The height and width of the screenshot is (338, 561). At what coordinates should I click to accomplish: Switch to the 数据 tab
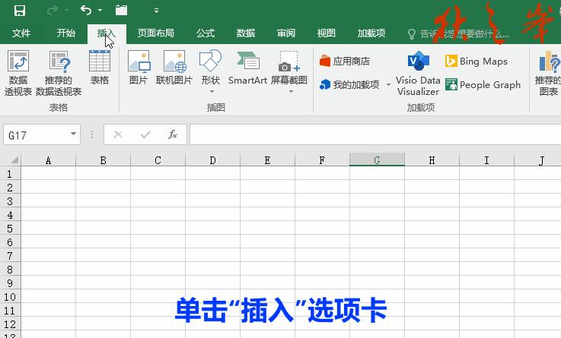click(x=245, y=33)
